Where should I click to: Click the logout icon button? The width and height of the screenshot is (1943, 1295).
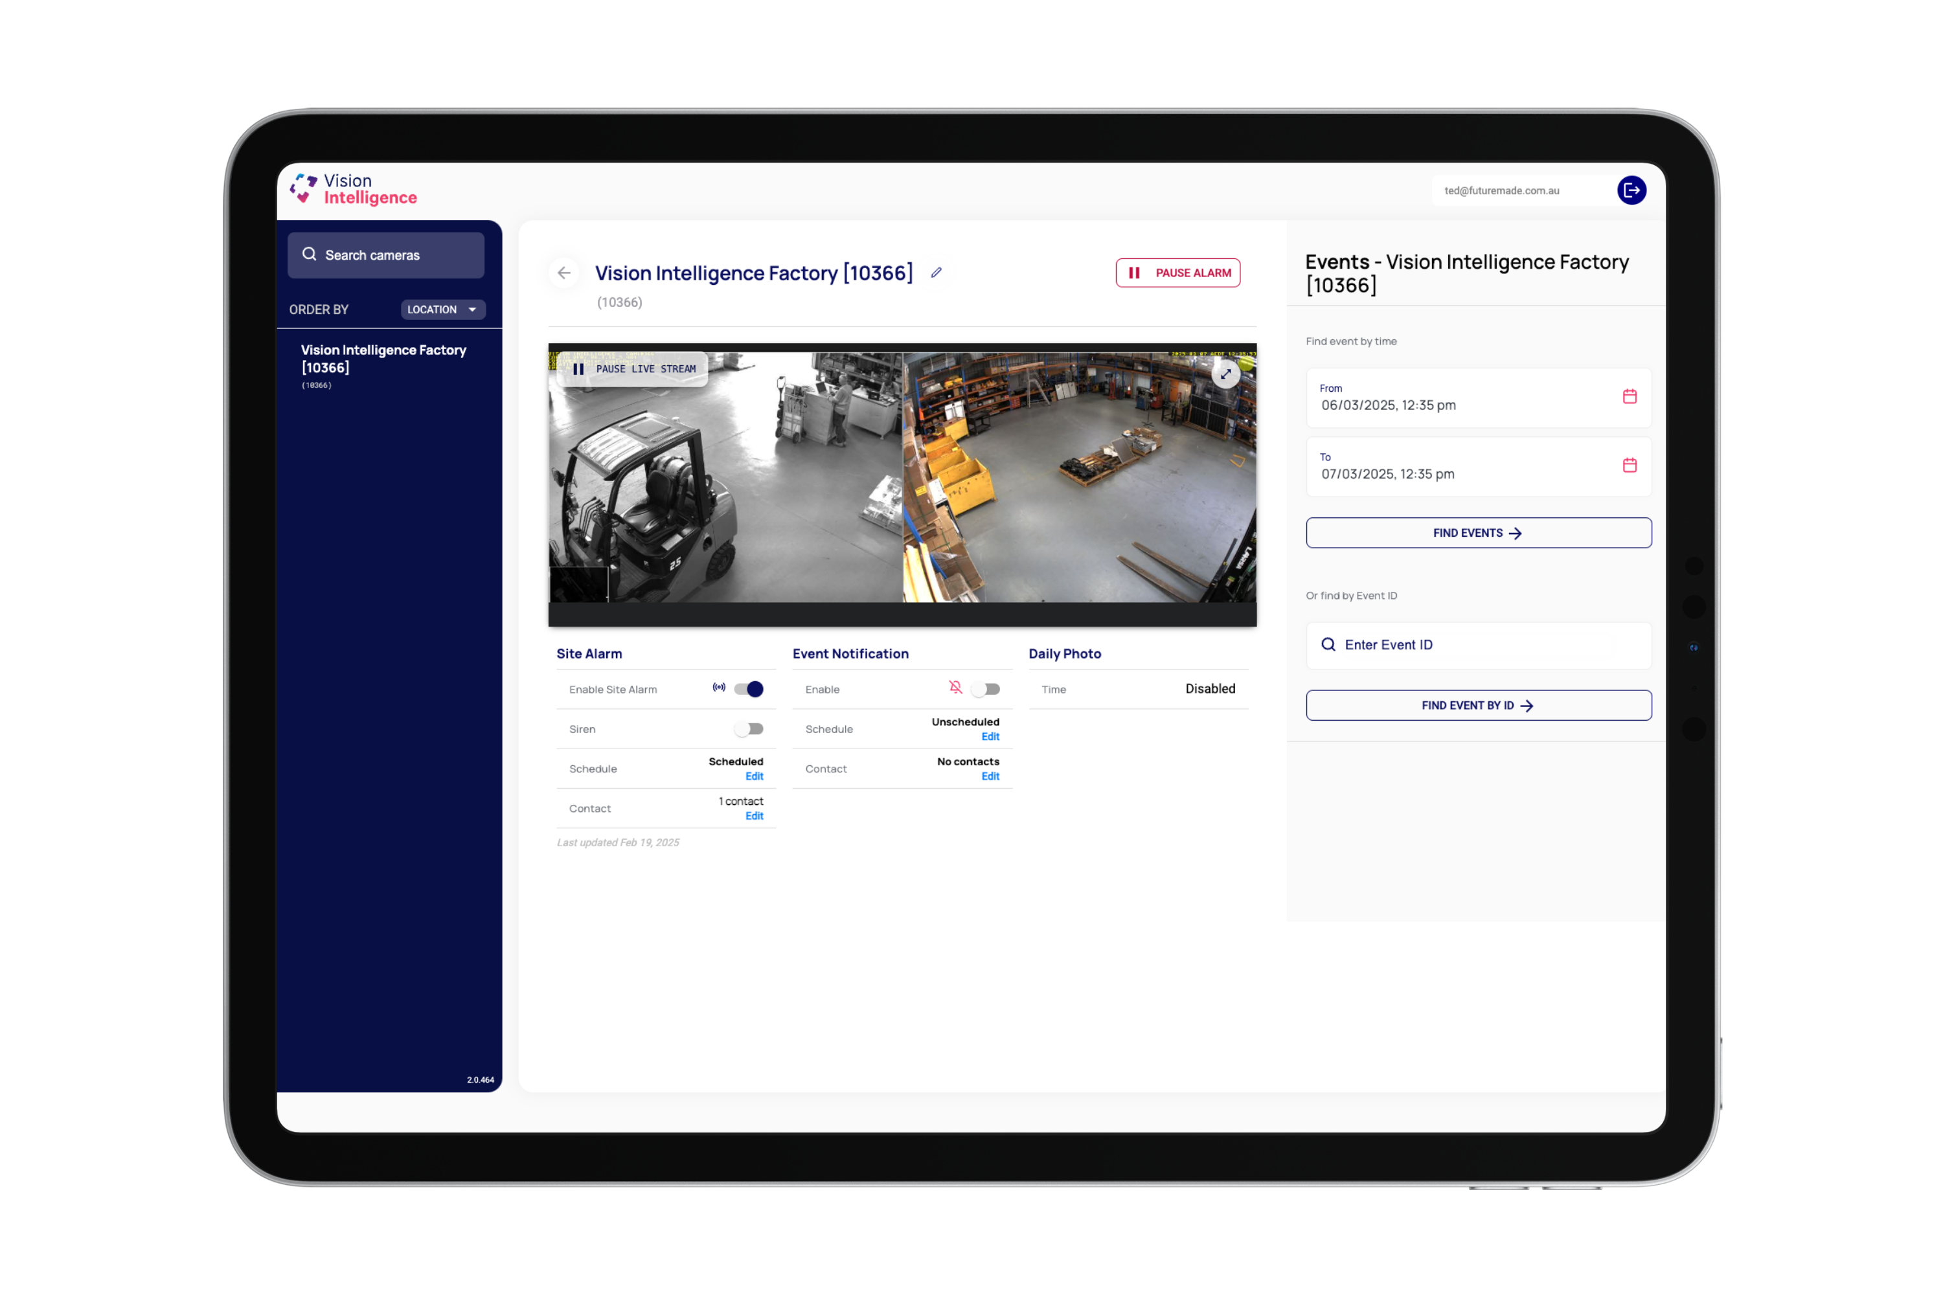click(1631, 190)
